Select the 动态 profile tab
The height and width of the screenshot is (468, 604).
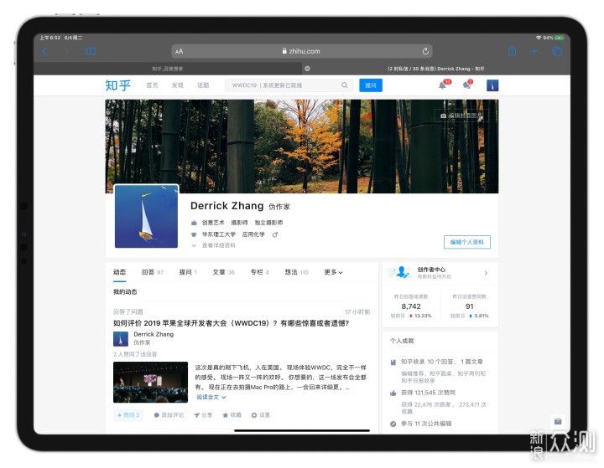119,272
